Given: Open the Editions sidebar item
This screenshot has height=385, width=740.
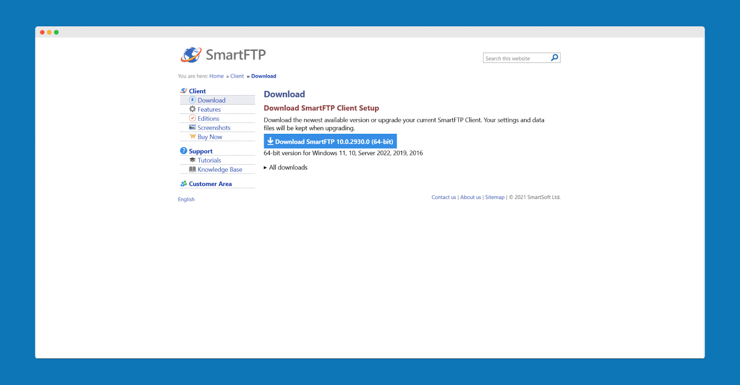Looking at the screenshot, I should [x=209, y=119].
